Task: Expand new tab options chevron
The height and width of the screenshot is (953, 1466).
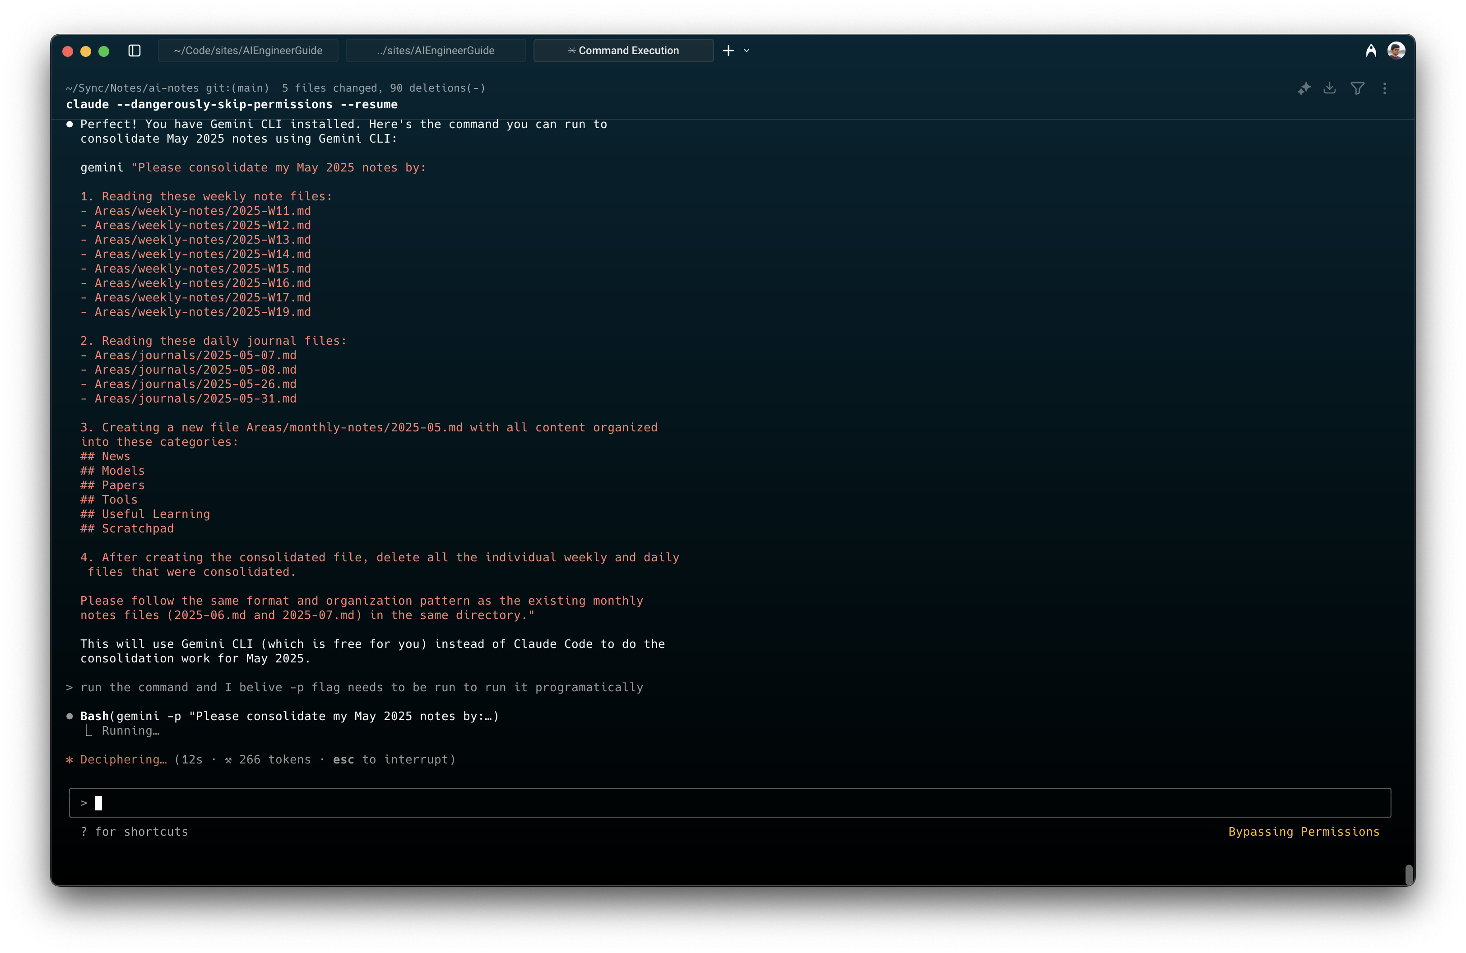Action: (x=747, y=51)
